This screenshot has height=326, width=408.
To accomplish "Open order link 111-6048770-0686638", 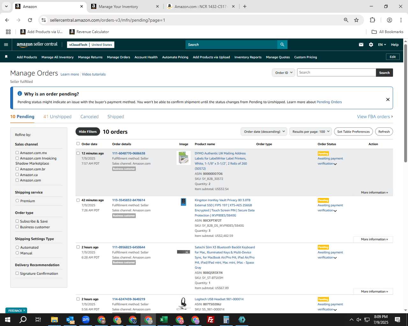I will point(128,153).
